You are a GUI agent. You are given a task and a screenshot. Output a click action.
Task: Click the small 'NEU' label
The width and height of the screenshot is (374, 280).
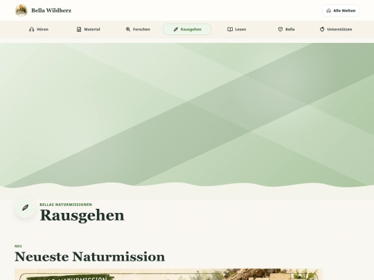[x=18, y=246]
